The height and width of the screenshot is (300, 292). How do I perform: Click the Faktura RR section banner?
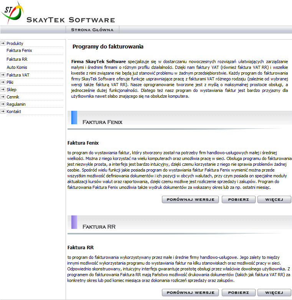[x=180, y=222]
